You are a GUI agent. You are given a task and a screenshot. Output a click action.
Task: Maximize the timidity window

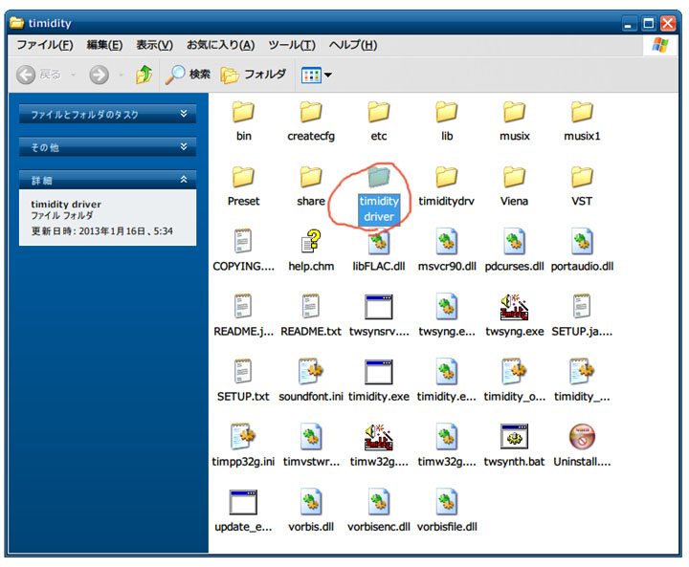click(x=648, y=23)
